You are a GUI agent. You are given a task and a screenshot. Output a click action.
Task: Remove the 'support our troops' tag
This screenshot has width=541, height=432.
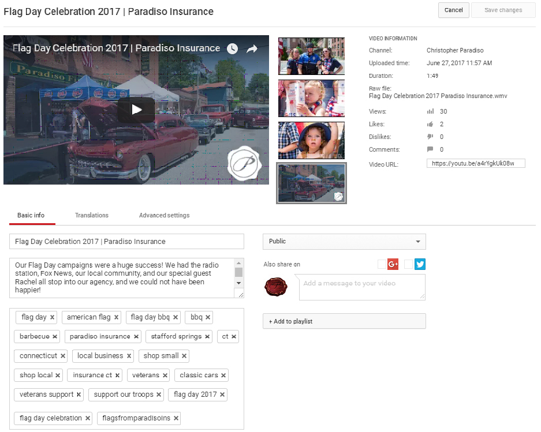[x=159, y=395]
